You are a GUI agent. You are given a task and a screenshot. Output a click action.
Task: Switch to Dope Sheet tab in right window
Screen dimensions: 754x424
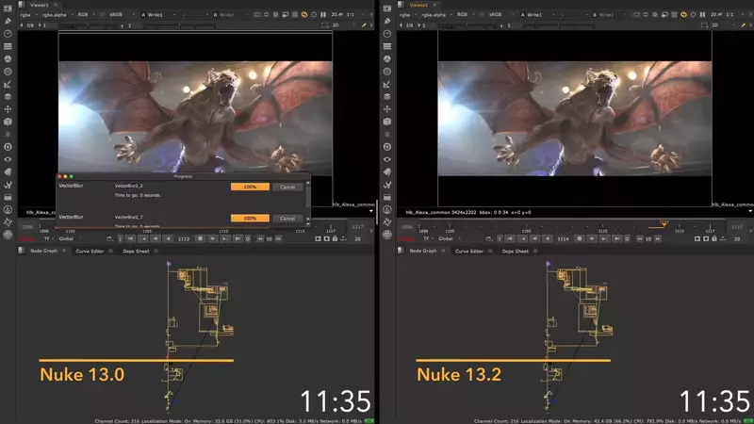(x=515, y=251)
